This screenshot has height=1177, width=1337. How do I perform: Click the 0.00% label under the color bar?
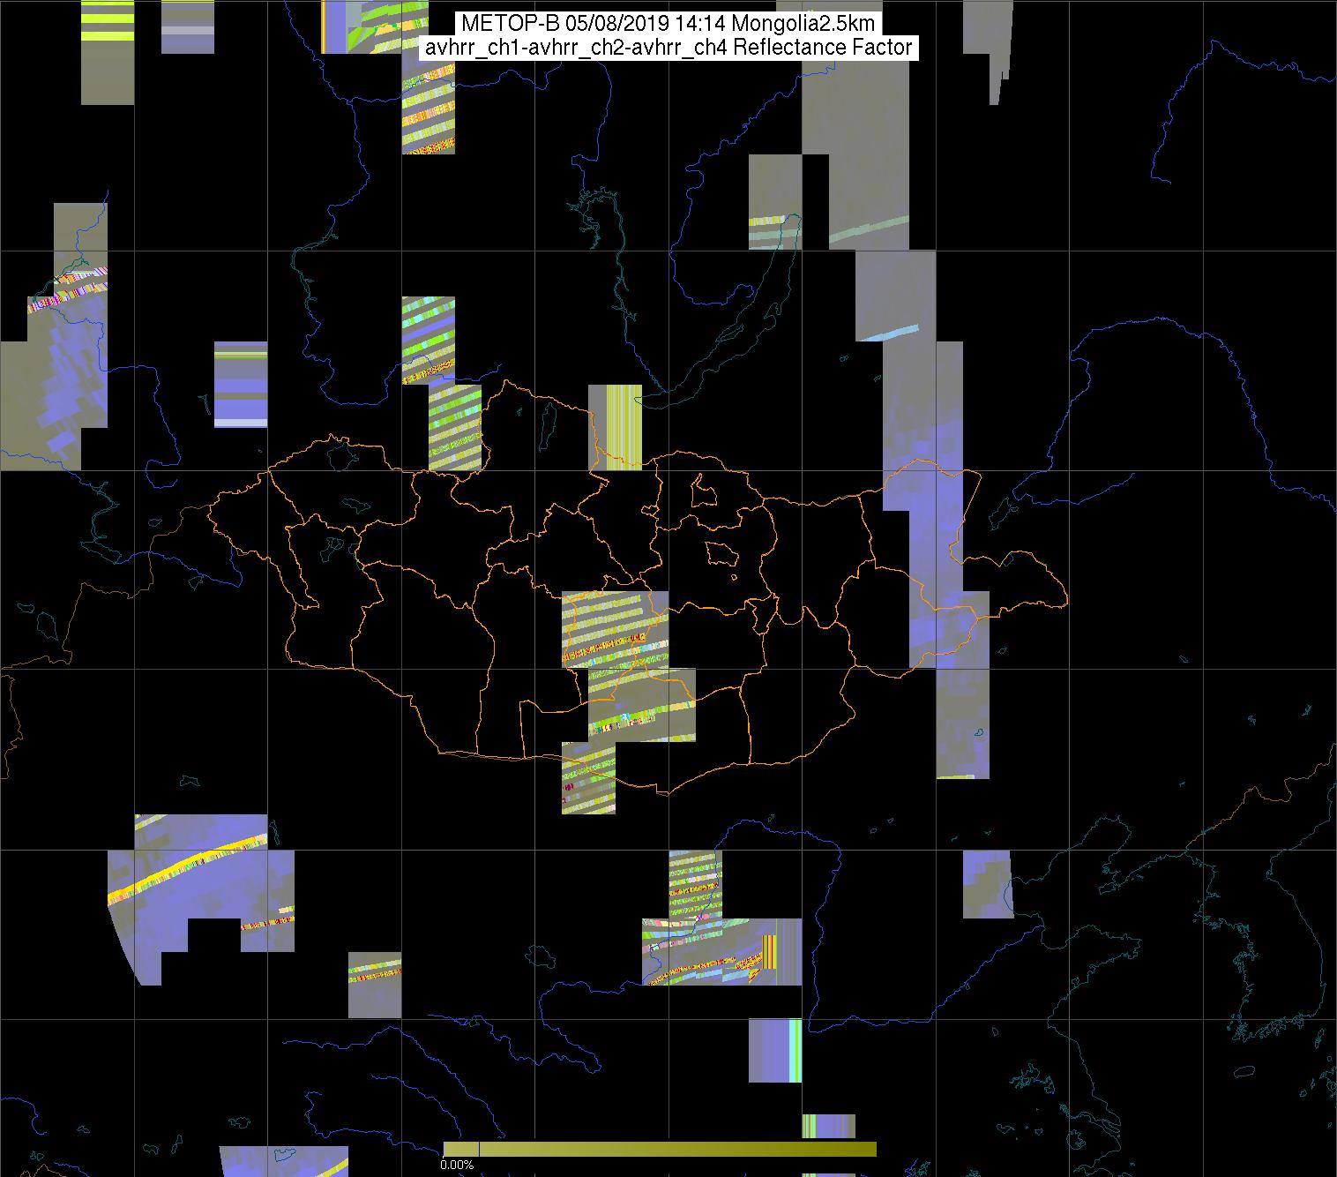pyautogui.click(x=457, y=1166)
